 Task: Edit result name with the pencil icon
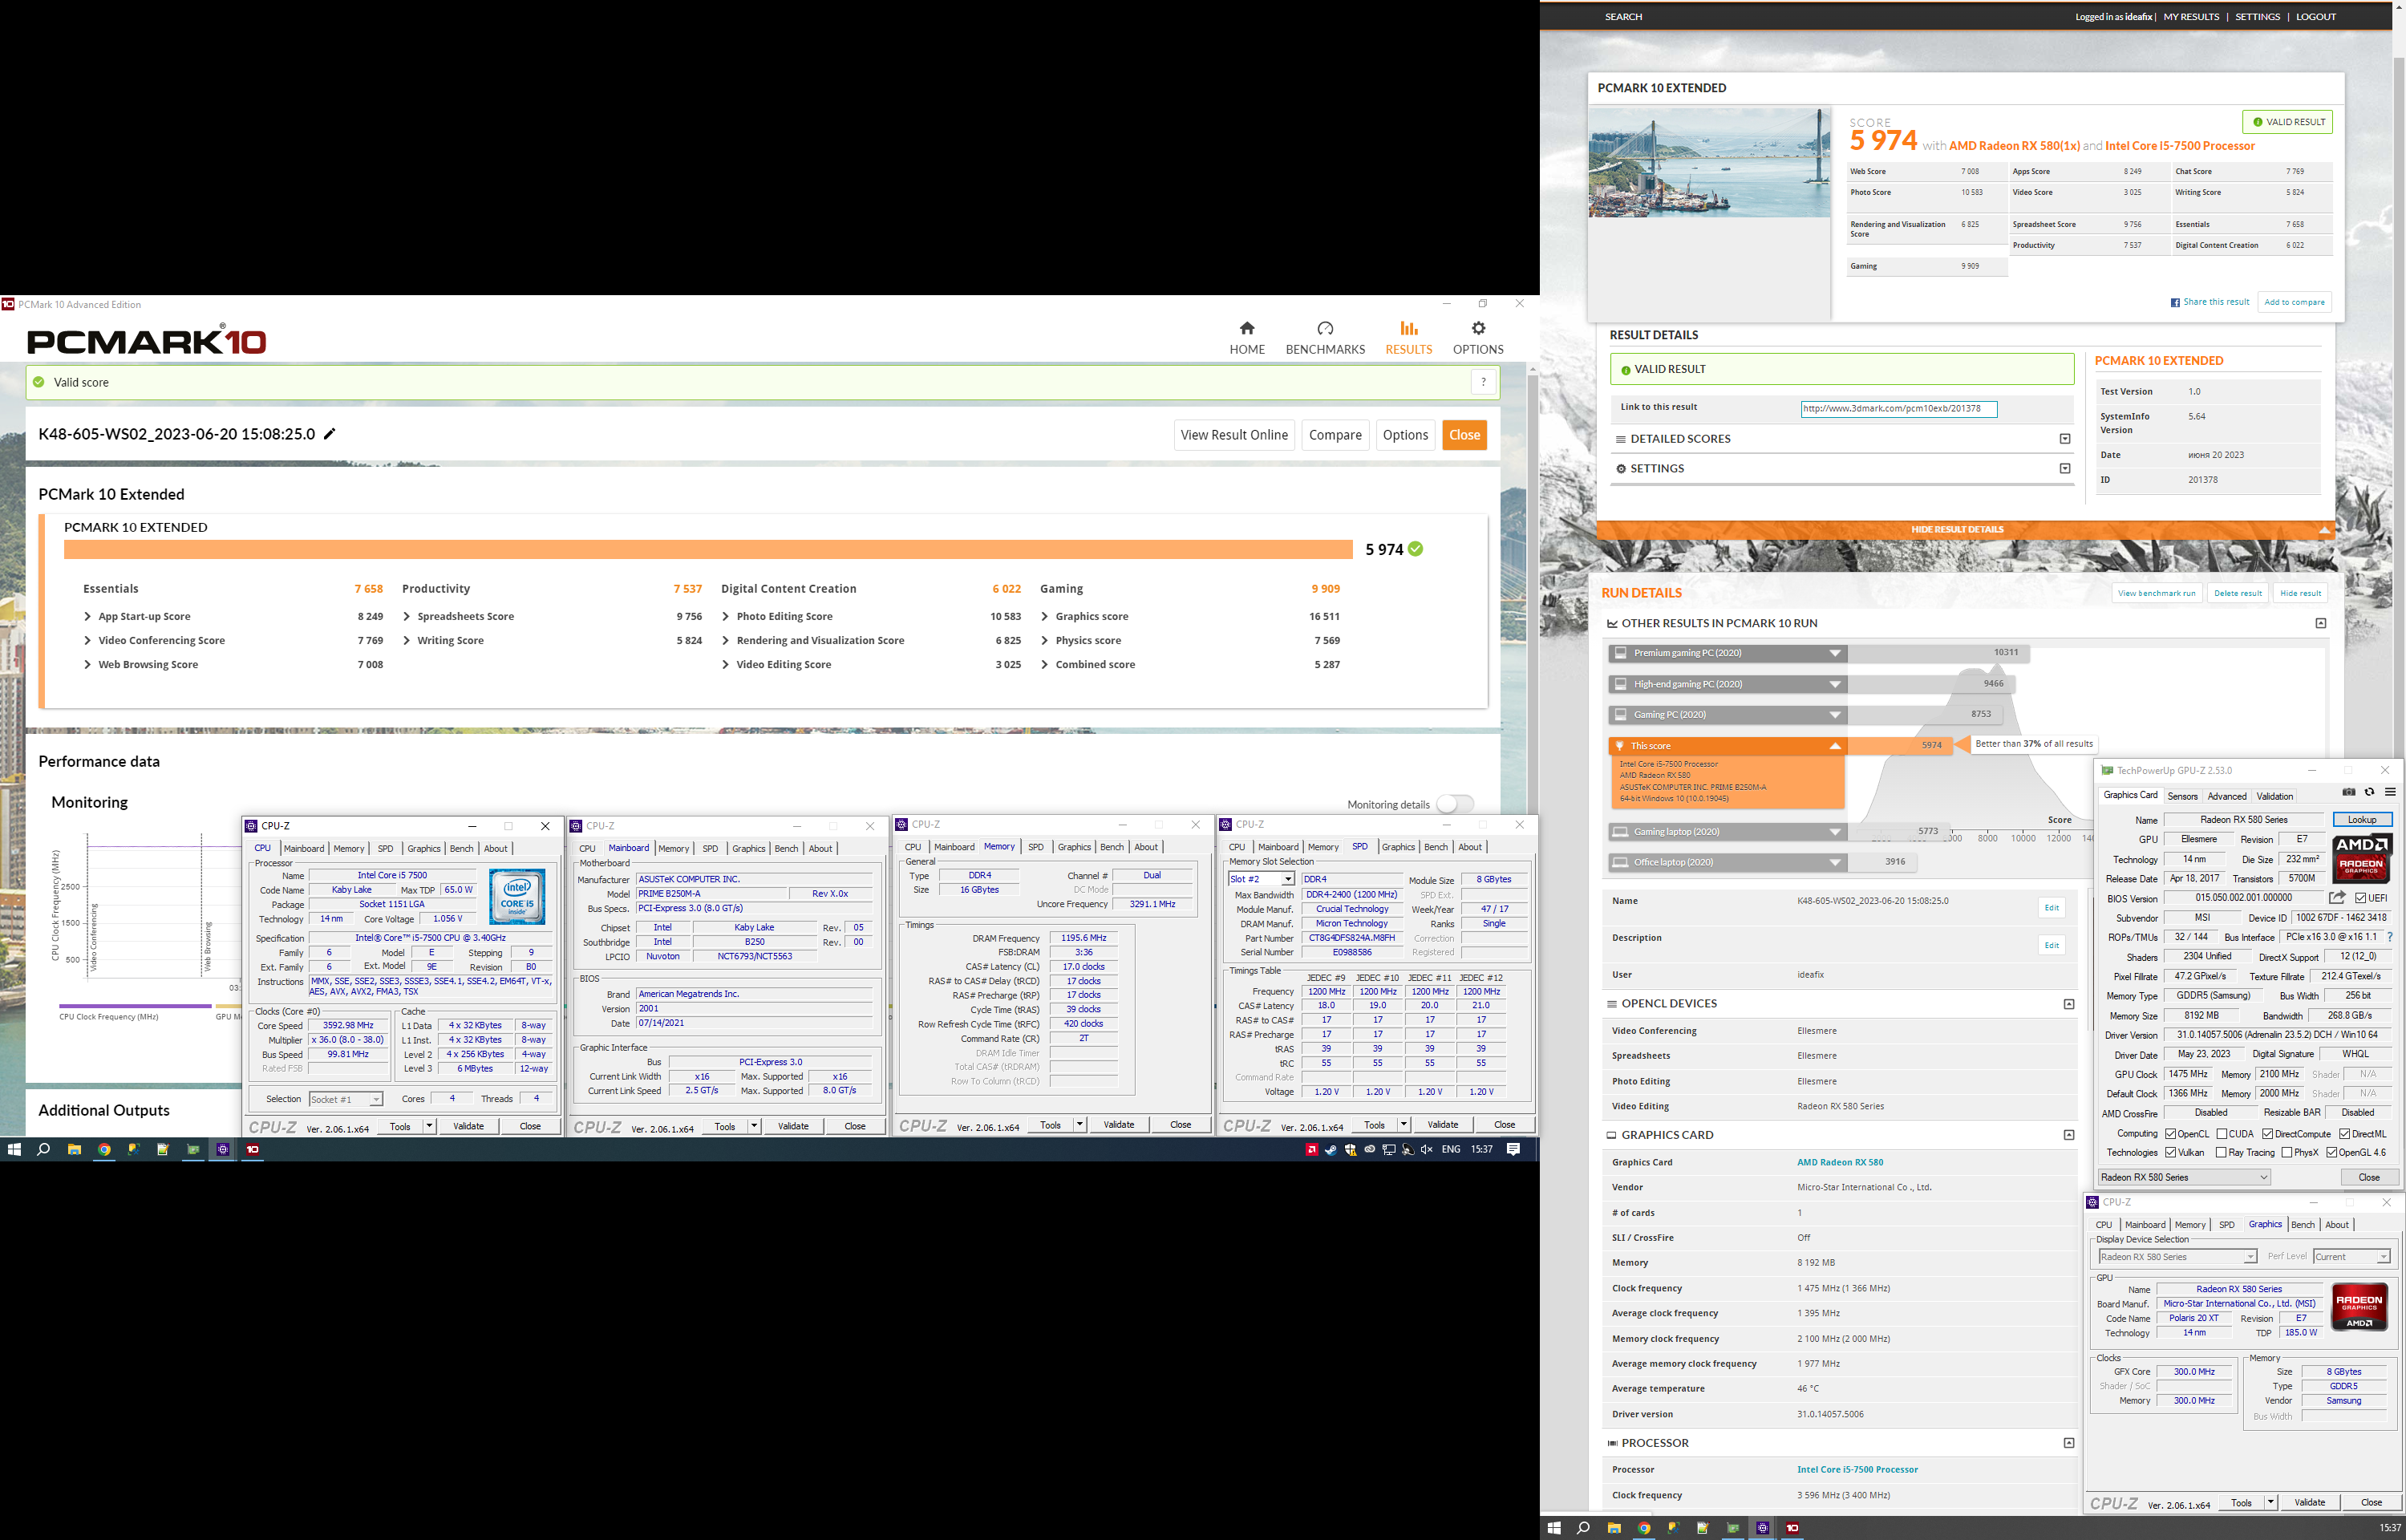[x=330, y=434]
